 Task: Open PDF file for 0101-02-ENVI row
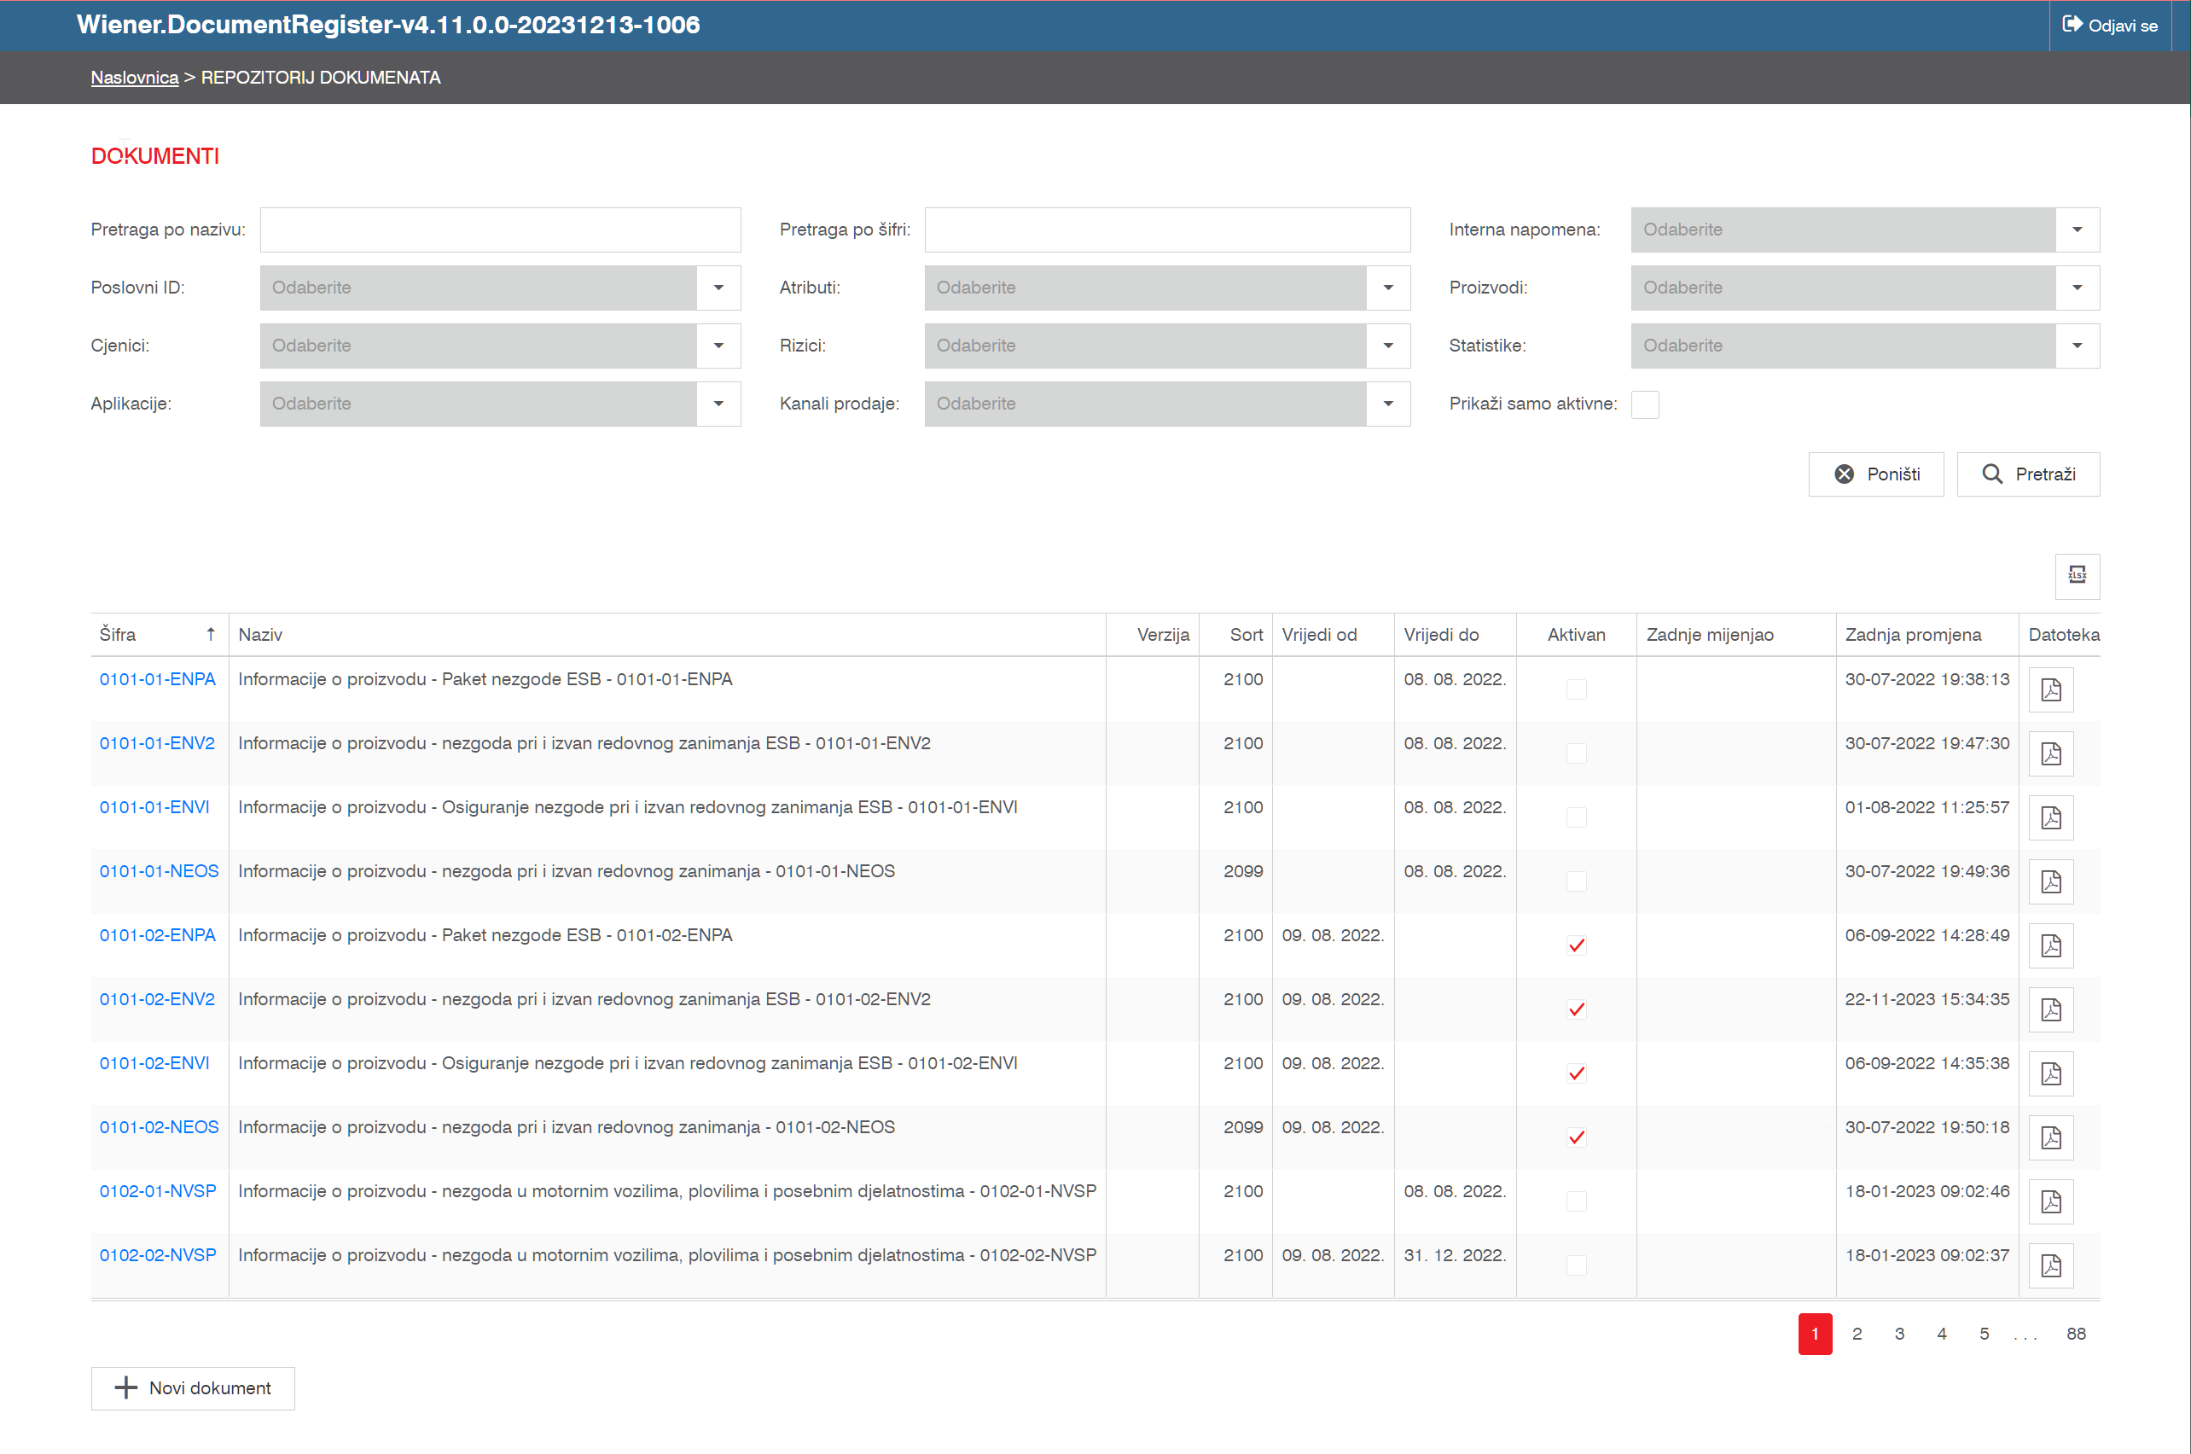(2050, 1073)
